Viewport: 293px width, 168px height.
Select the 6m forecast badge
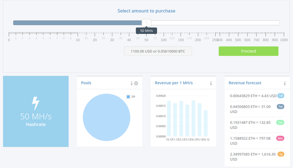(280, 138)
